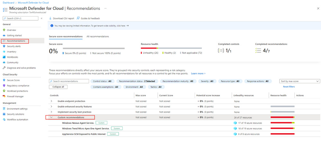Viewport: 321px width, 154px height.
Task: Open Recommendation status filter
Action: pos(137,81)
